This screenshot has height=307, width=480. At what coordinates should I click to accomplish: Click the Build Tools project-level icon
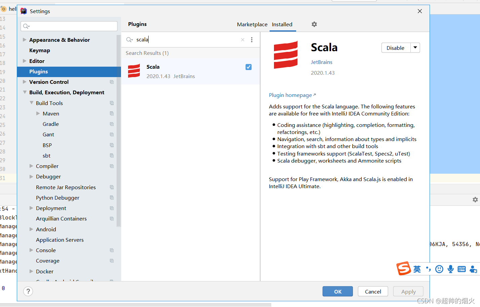coord(112,103)
